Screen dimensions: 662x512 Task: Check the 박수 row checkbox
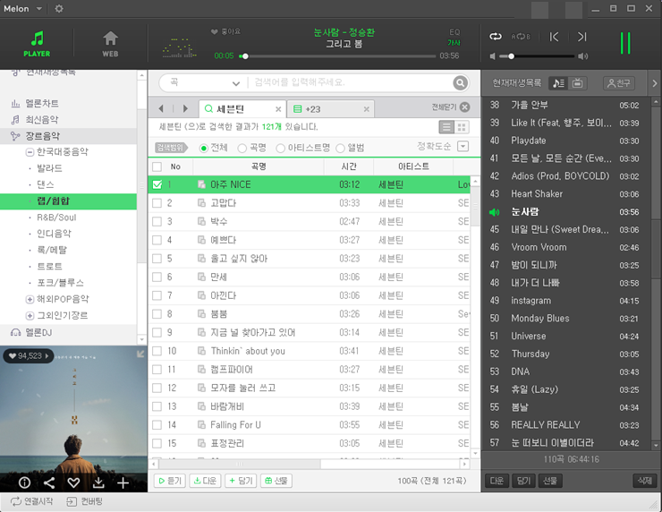click(157, 221)
